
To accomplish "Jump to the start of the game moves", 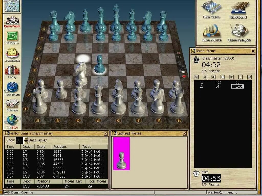I will tap(196, 77).
